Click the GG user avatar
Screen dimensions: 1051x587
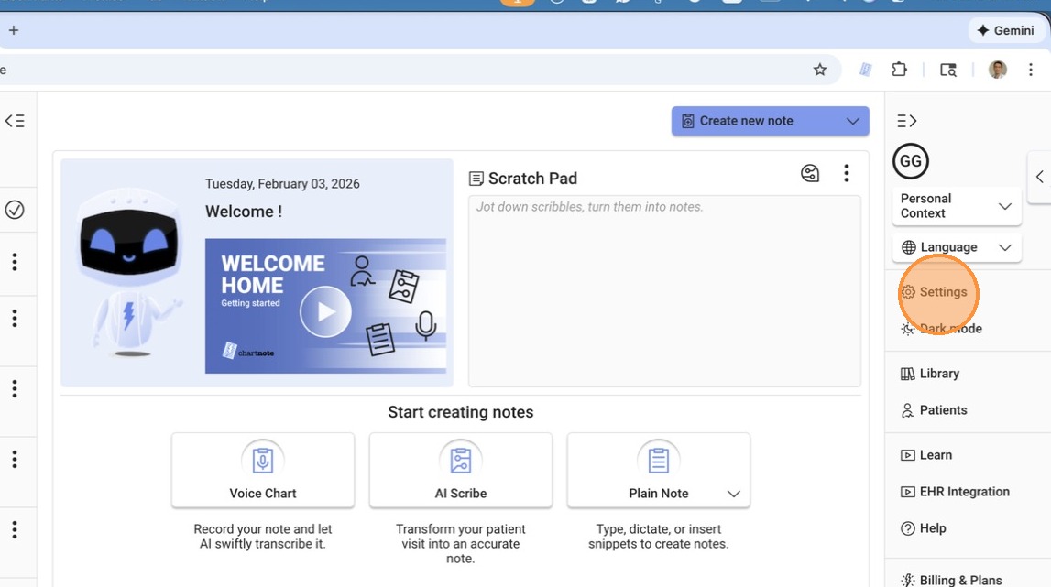[910, 161]
